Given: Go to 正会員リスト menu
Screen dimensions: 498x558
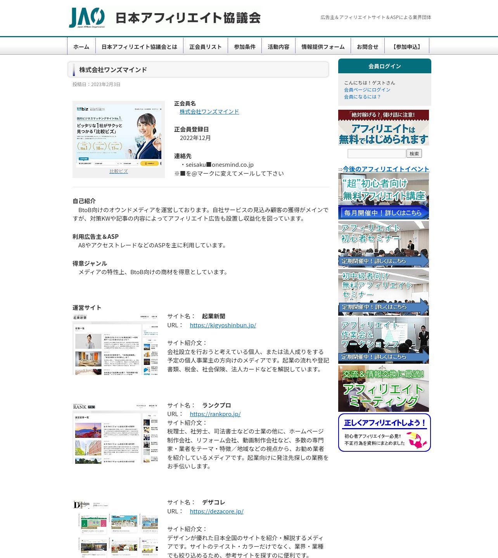Looking at the screenshot, I should (206, 47).
